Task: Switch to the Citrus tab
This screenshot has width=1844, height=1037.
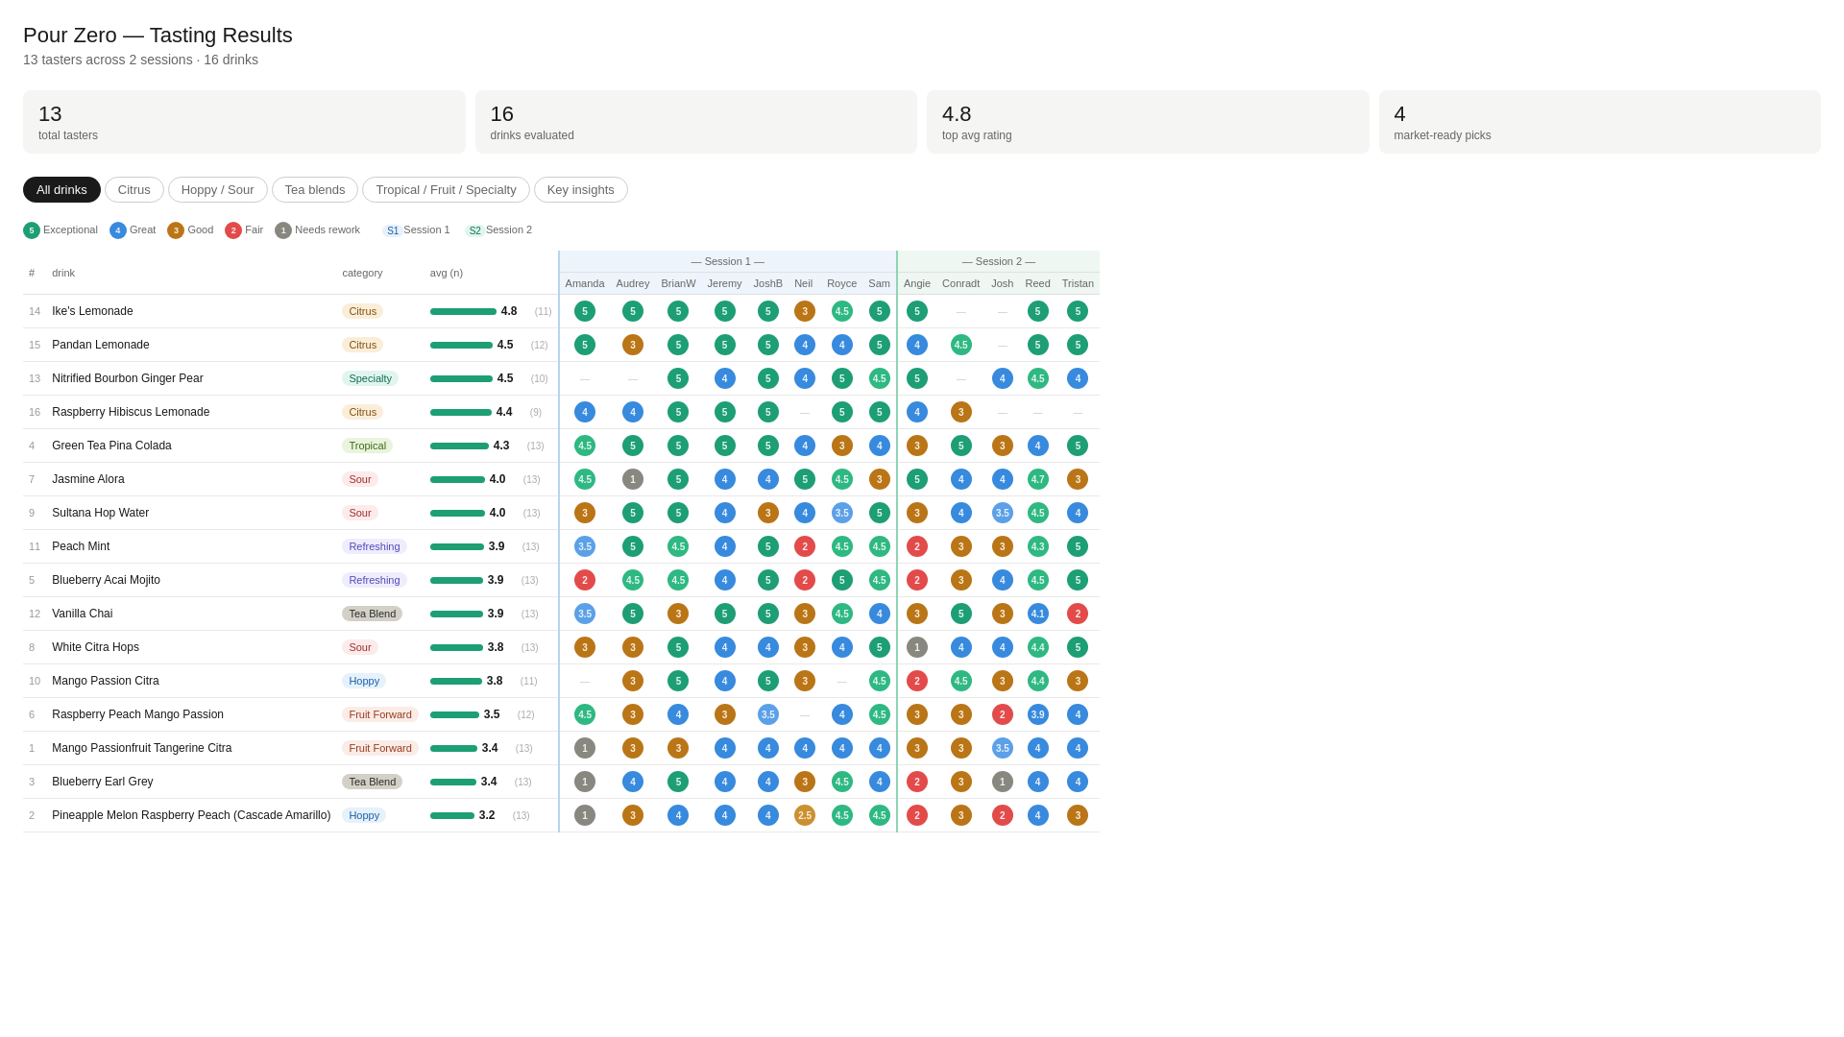Action: [134, 190]
